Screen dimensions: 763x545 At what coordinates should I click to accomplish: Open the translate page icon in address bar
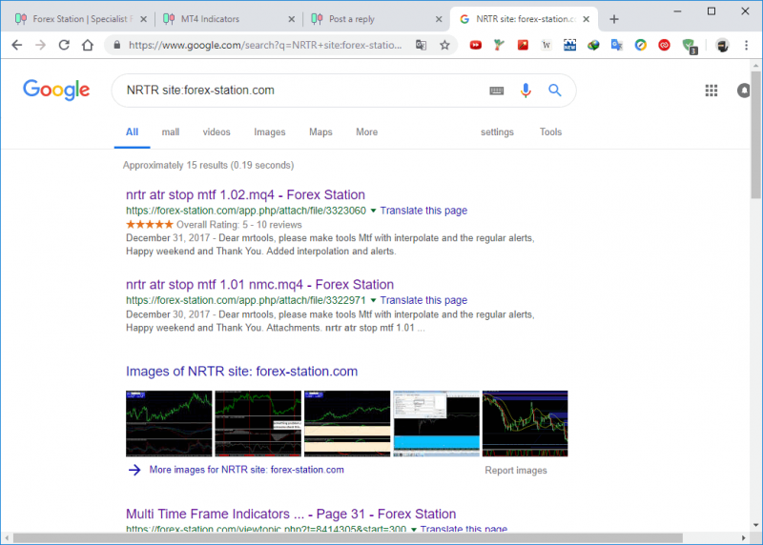click(421, 45)
